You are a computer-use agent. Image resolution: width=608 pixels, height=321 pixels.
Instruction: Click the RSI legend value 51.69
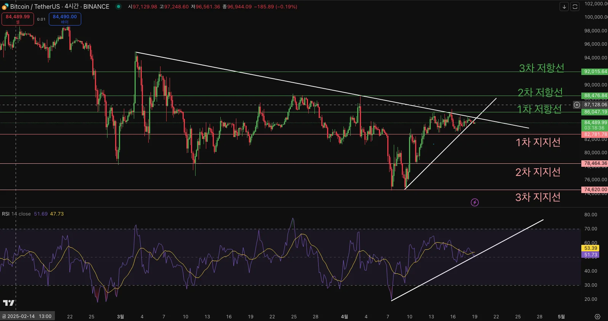(41, 214)
